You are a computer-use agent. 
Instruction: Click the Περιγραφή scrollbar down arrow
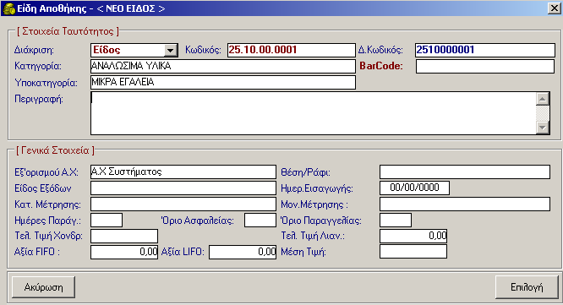pyautogui.click(x=542, y=128)
